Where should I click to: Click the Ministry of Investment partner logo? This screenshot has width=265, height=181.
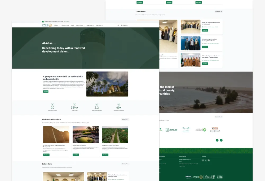coord(171,130)
